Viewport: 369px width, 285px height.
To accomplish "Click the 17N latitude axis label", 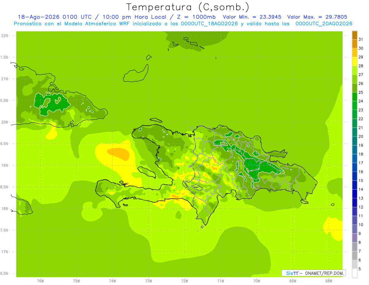I will point(5,252).
